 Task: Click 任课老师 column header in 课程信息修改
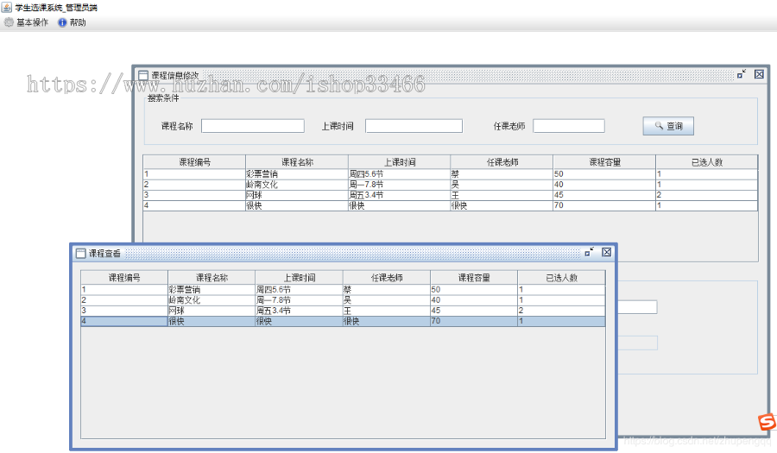[x=502, y=162]
